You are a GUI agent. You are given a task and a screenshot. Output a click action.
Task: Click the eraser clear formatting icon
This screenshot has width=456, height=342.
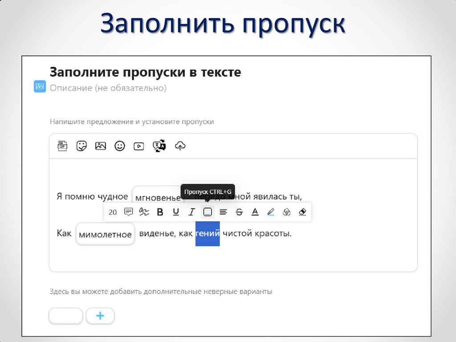pyautogui.click(x=302, y=212)
